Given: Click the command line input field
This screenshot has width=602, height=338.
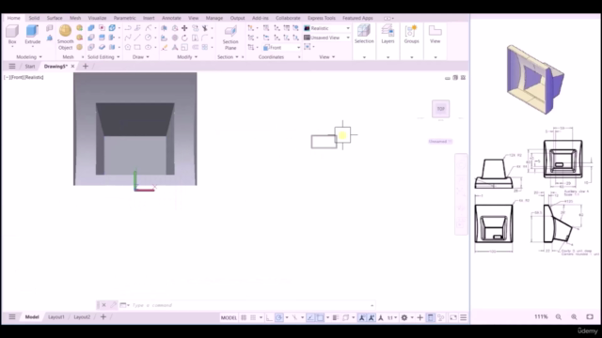Looking at the screenshot, I should (x=249, y=305).
